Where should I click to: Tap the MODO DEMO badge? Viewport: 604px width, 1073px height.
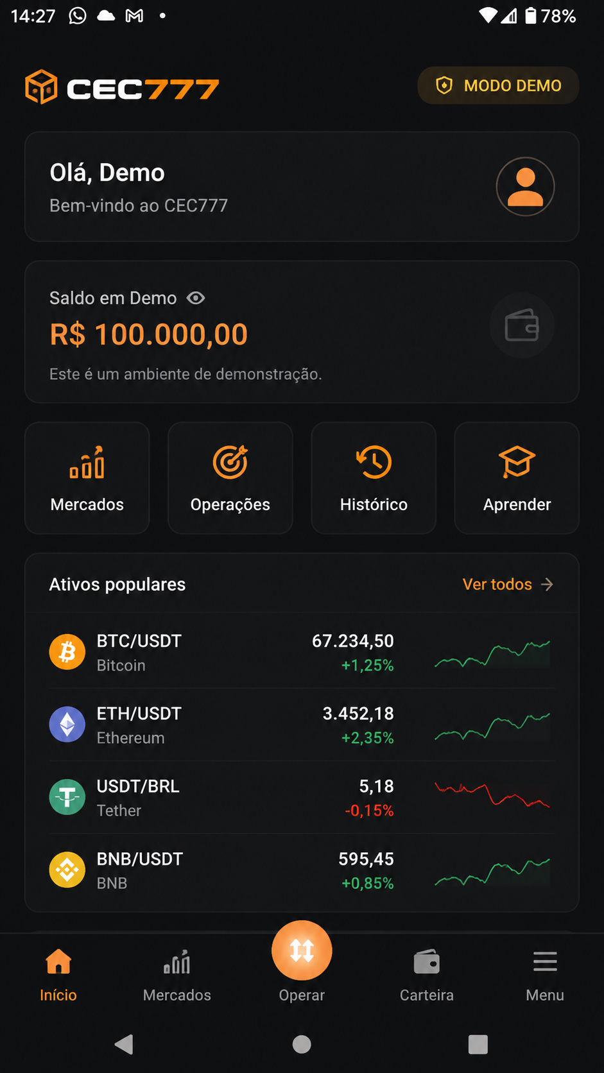pyautogui.click(x=498, y=85)
